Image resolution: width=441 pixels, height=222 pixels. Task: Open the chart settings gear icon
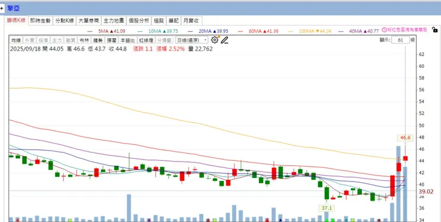point(215,40)
